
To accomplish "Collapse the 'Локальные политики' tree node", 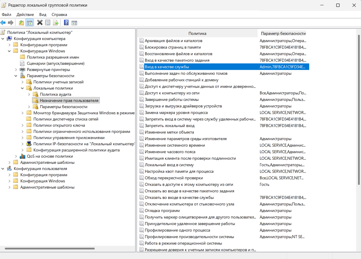I will pos(23,88).
